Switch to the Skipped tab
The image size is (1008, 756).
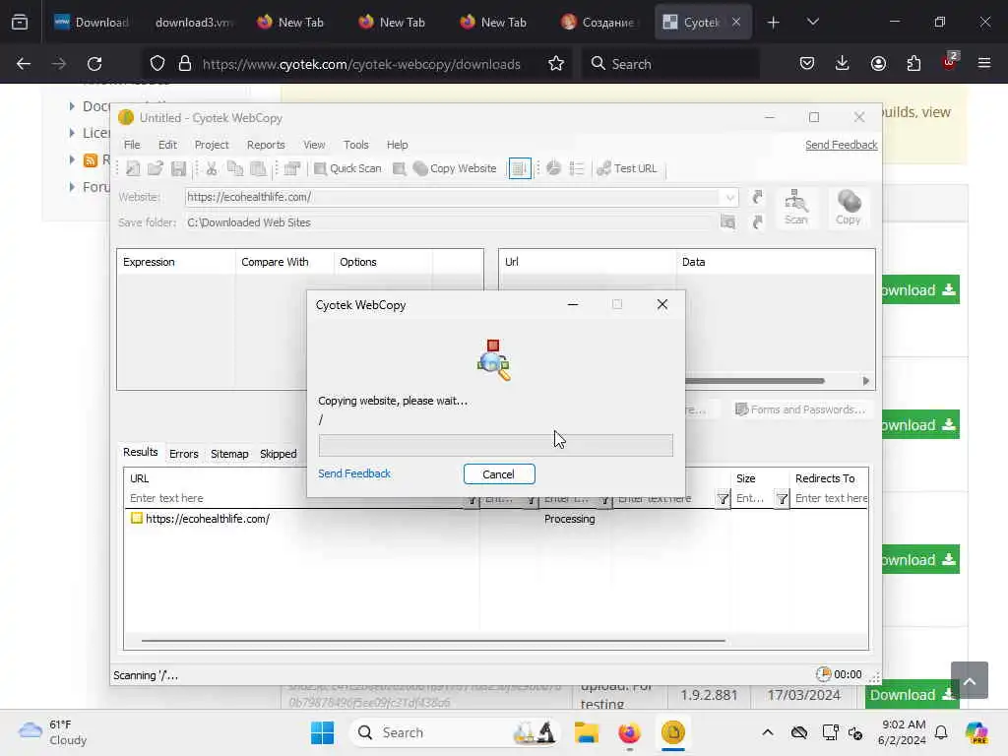click(279, 454)
